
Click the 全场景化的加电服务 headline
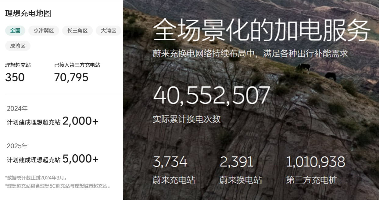tap(261, 30)
